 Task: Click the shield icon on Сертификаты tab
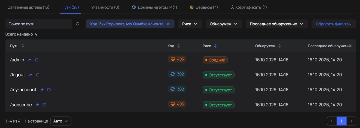click(232, 7)
